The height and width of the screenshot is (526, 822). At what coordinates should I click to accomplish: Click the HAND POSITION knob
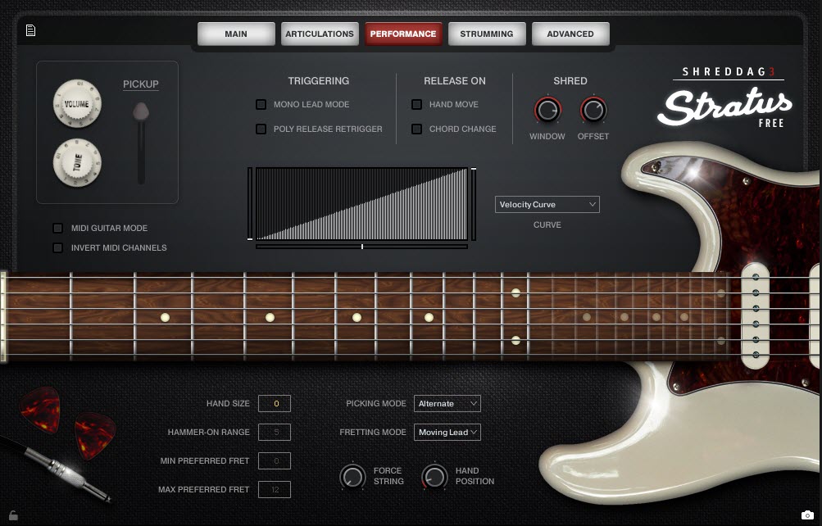coord(434,476)
